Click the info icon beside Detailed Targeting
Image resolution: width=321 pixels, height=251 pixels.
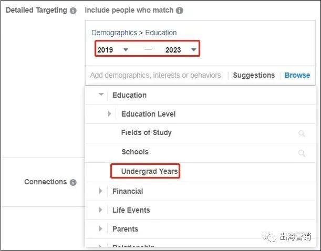[x=73, y=11]
